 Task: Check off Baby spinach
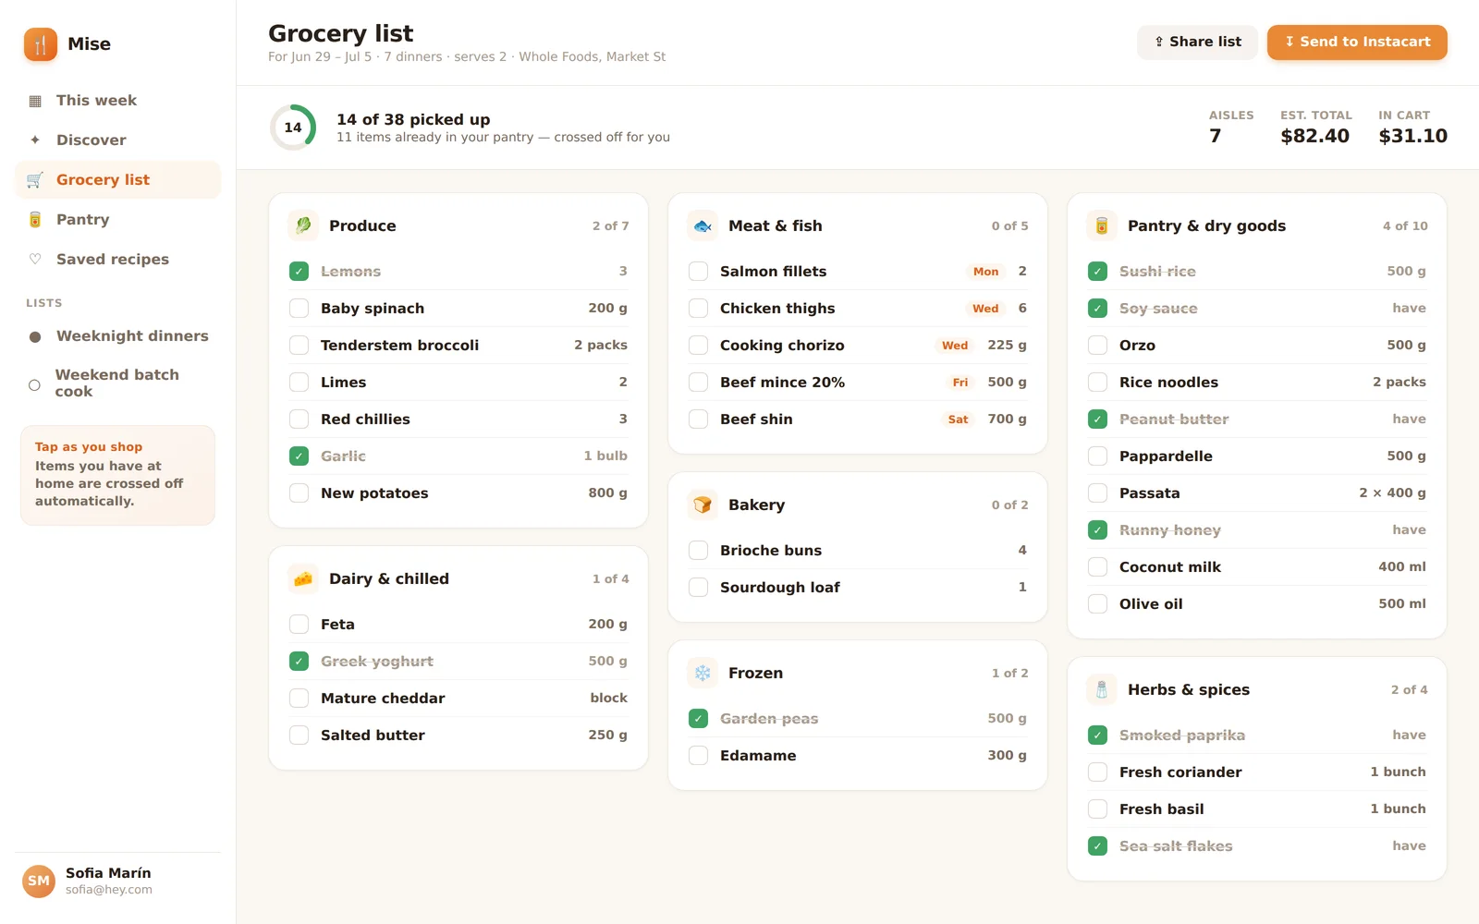pos(299,309)
